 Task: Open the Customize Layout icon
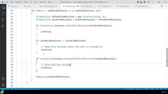pos(148,2)
